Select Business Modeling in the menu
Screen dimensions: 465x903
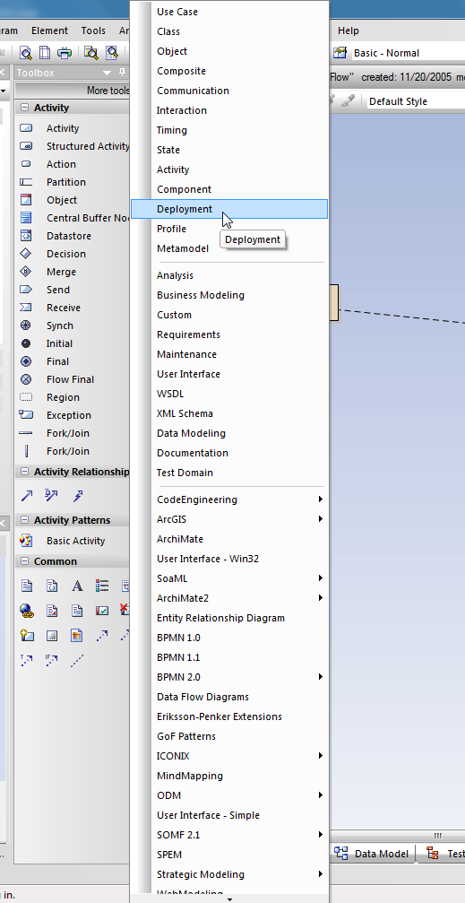229,295
